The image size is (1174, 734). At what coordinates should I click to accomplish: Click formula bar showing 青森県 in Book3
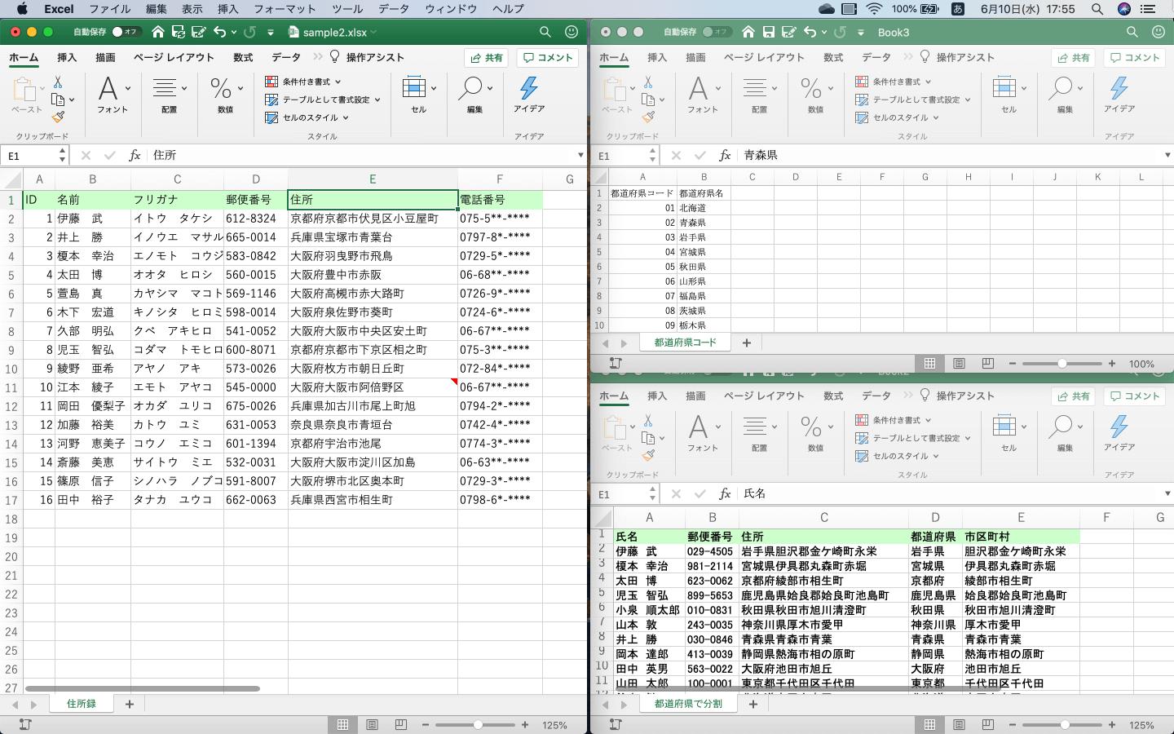[950, 155]
